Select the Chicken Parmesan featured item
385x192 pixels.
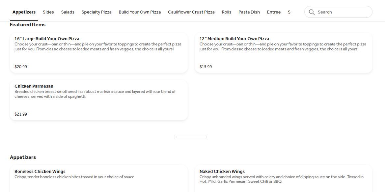point(99,100)
